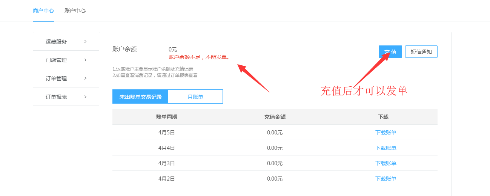
Task: Expand the 门店管理 chevron arrow
Action: pyautogui.click(x=86, y=60)
